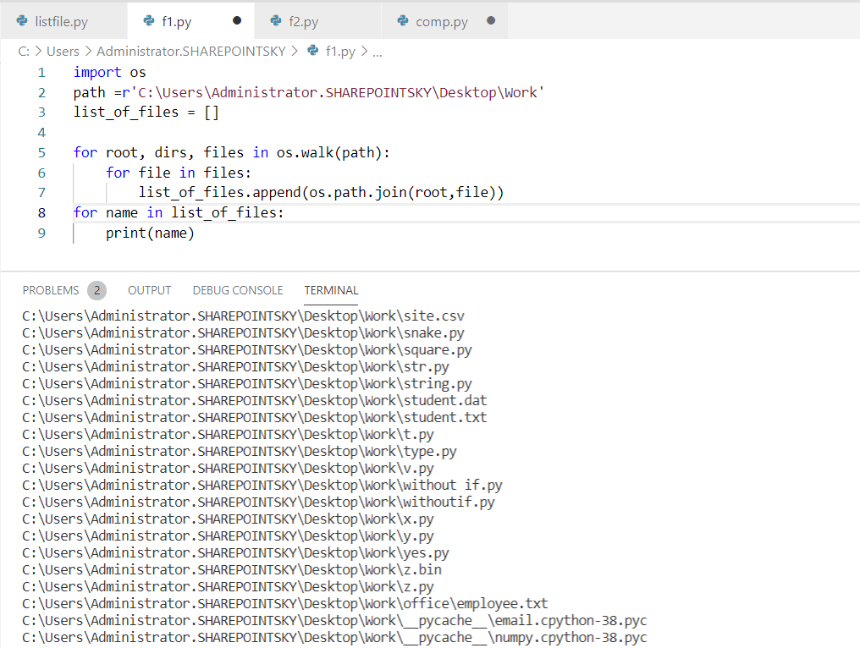860x648 pixels.
Task: Click the 'without if.py' terminal line
Action: point(262,486)
